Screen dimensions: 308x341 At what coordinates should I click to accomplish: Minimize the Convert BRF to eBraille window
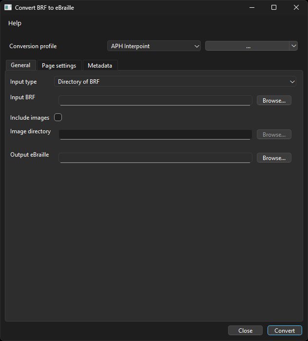251,8
